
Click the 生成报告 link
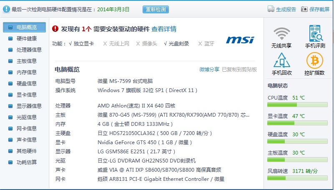point(286,9)
